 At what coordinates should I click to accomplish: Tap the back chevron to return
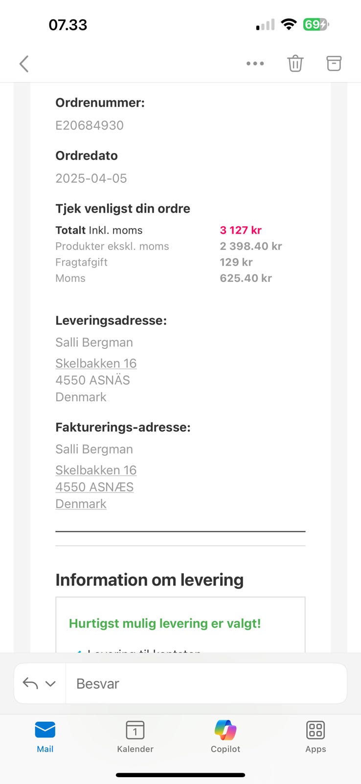pyautogui.click(x=24, y=64)
